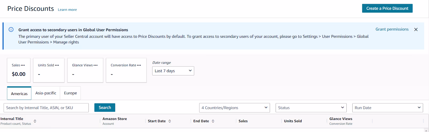Dismiss the Grant access banner

(416, 29)
